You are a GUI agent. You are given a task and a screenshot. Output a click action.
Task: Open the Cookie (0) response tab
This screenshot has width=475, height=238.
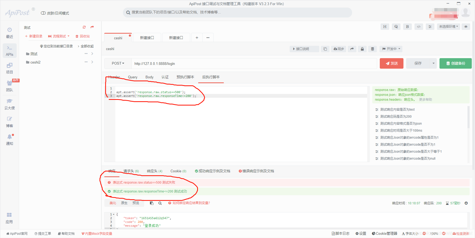[178, 171]
